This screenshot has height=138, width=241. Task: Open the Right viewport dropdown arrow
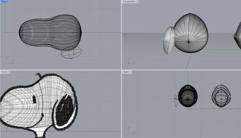click(131, 72)
